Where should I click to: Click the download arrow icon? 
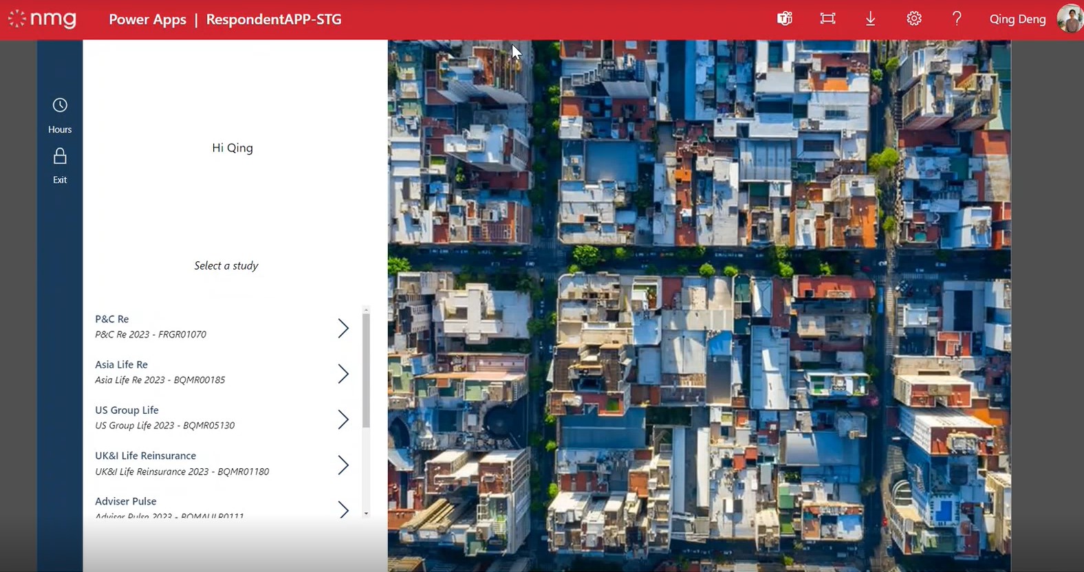(870, 19)
